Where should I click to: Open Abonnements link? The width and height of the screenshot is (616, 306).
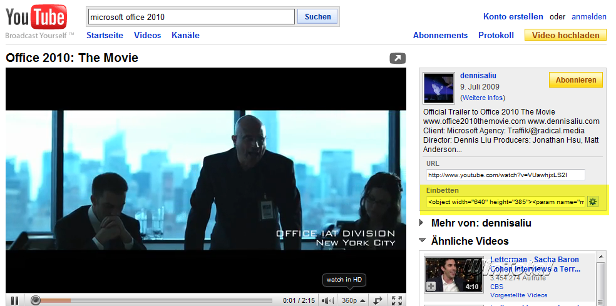(x=440, y=35)
